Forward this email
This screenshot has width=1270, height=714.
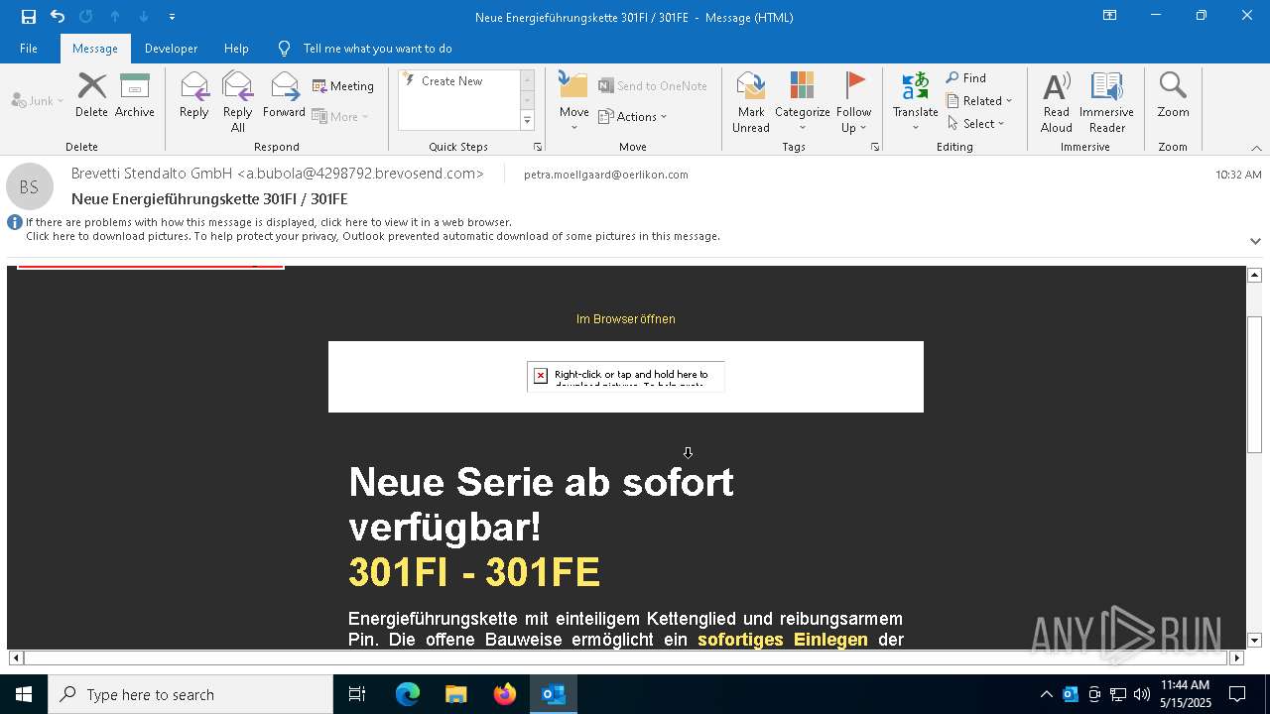coord(284,95)
